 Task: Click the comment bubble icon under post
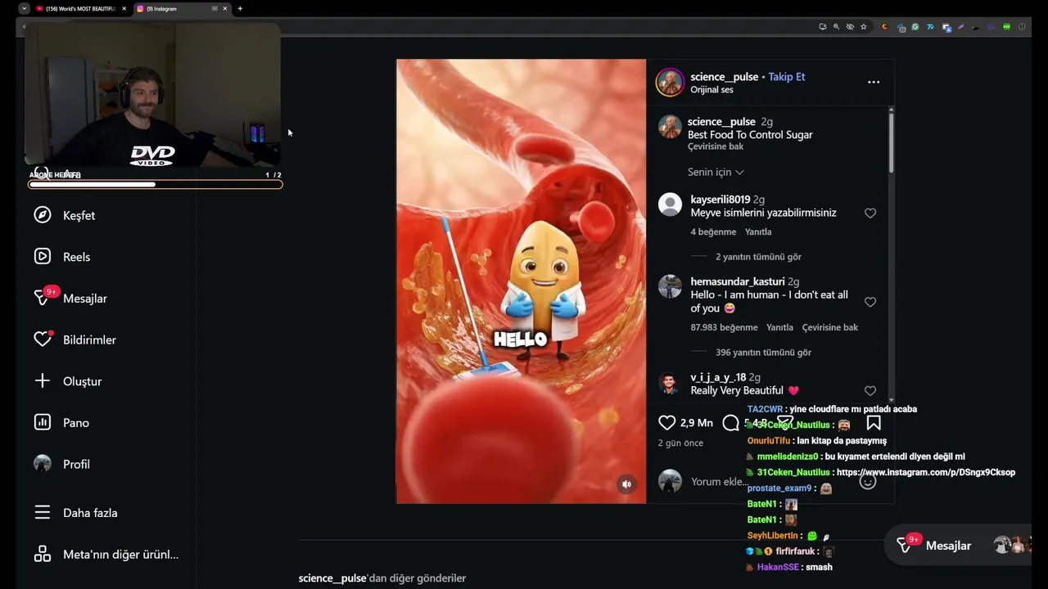tap(730, 423)
